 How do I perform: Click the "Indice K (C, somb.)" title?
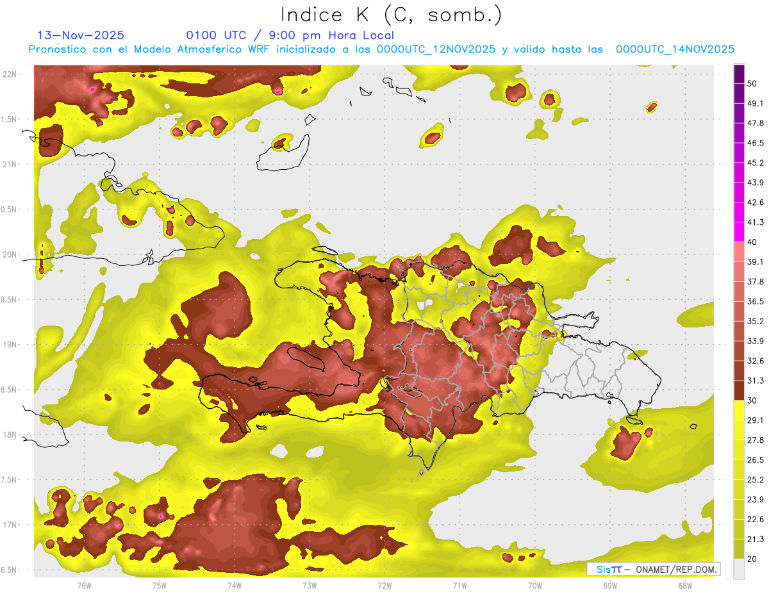(391, 15)
